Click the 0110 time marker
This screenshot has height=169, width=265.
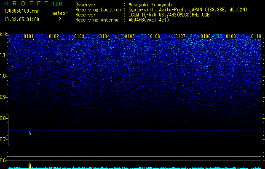[x=256, y=36]
